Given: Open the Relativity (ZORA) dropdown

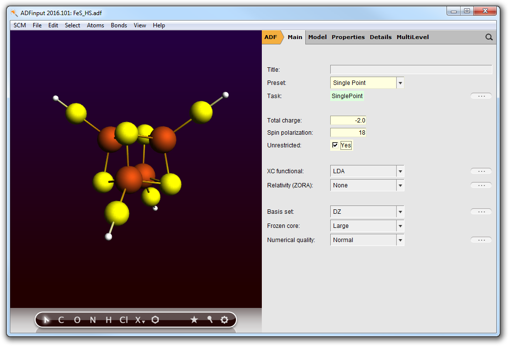Looking at the screenshot, I should click(400, 185).
